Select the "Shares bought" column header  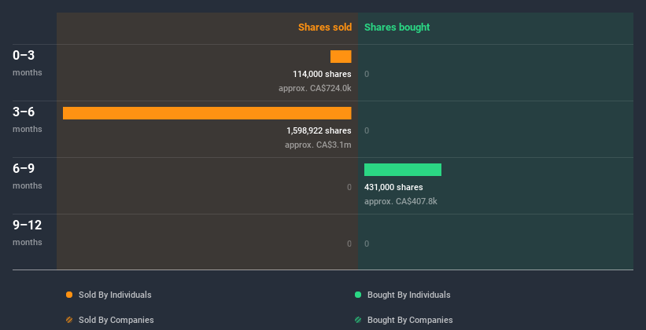(x=397, y=27)
